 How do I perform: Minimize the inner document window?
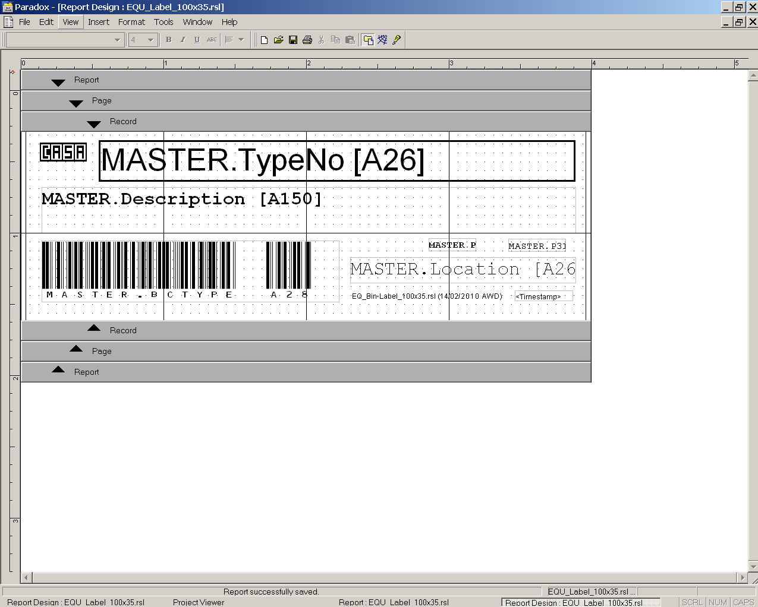(726, 22)
